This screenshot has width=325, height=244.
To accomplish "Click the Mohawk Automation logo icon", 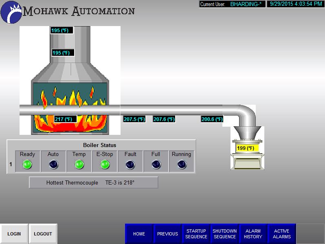I will click(x=11, y=12).
